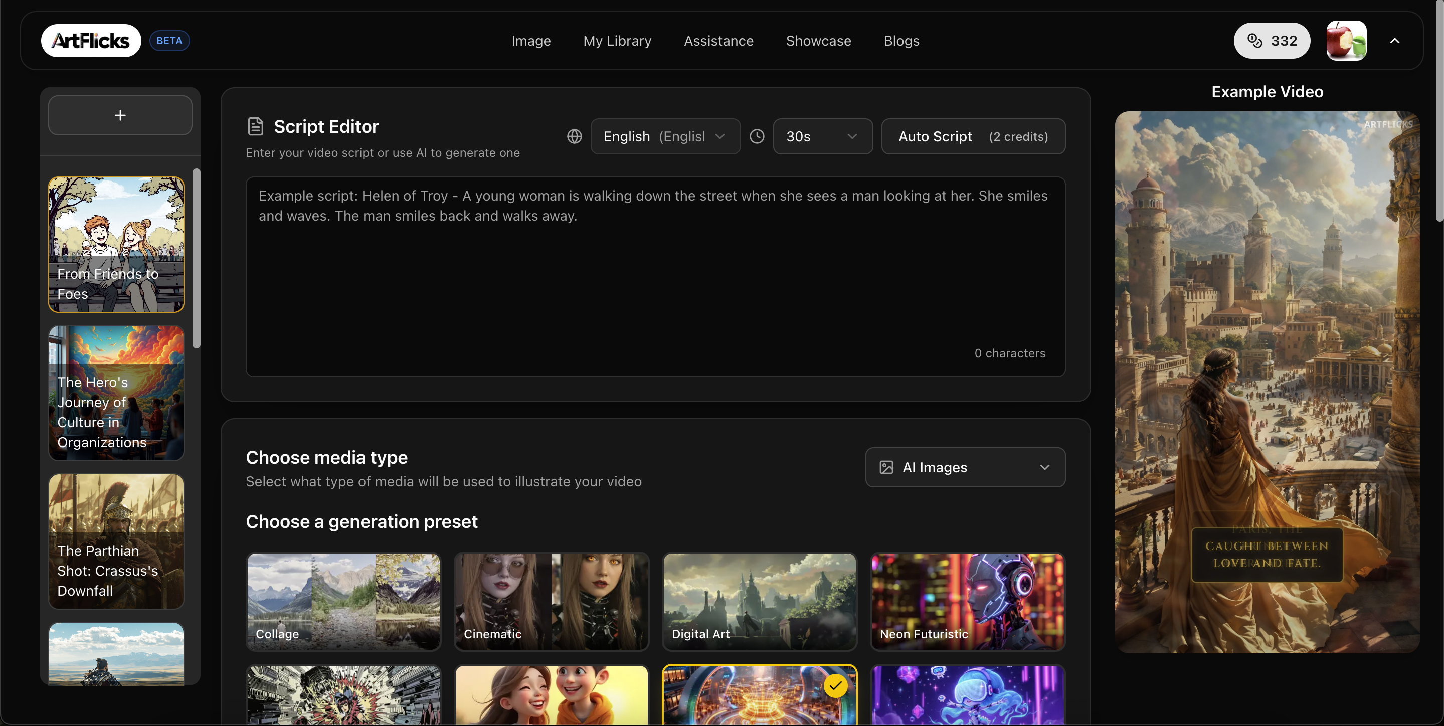Open the 30s duration dropdown
This screenshot has height=726, width=1444.
coord(823,136)
